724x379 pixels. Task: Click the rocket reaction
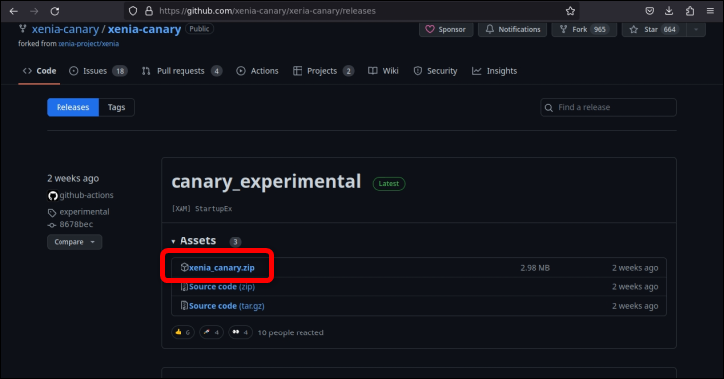(211, 332)
